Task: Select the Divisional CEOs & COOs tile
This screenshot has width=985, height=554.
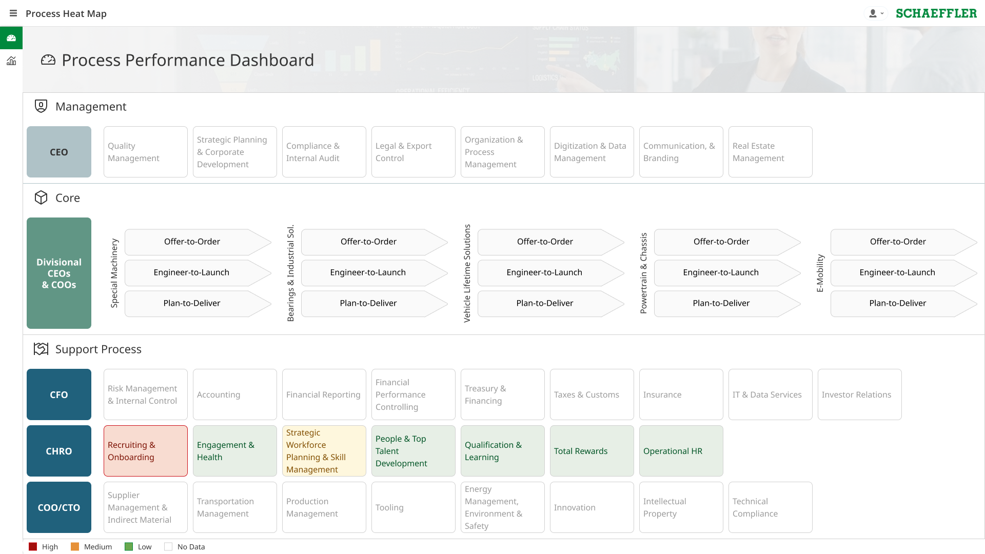Action: (x=59, y=273)
